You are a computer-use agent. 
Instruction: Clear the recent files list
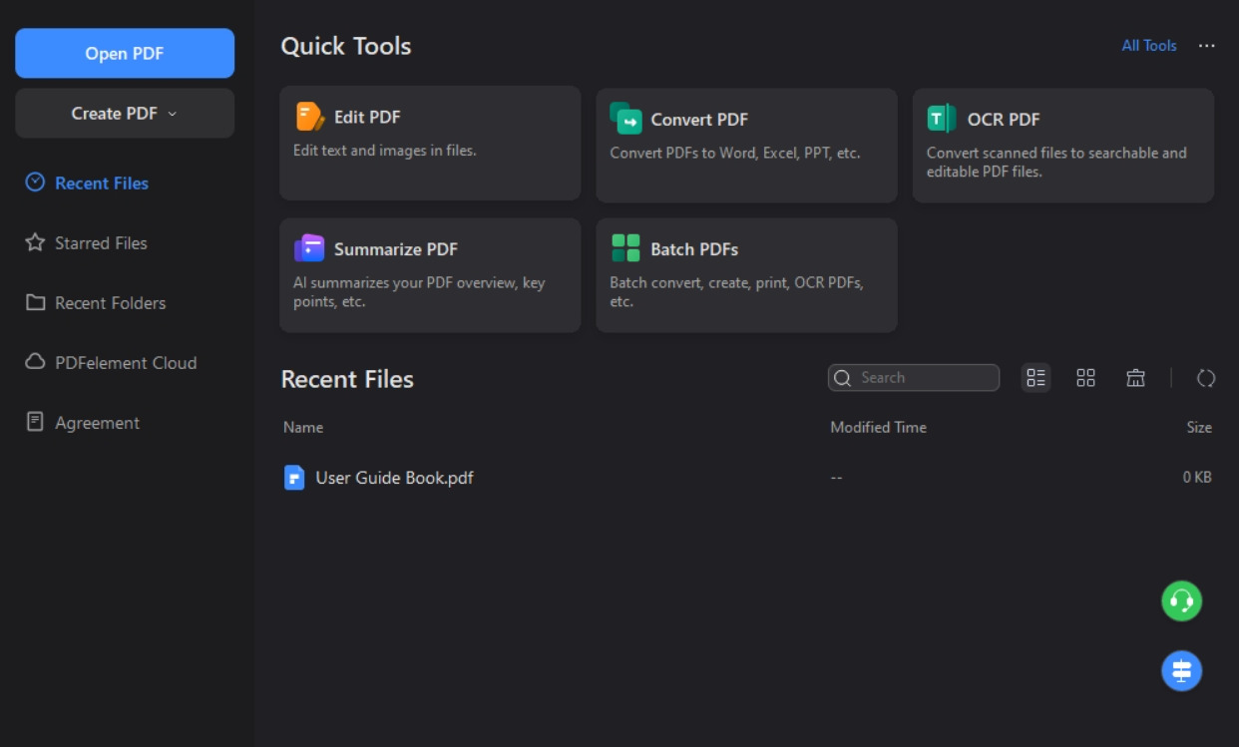click(x=1135, y=378)
